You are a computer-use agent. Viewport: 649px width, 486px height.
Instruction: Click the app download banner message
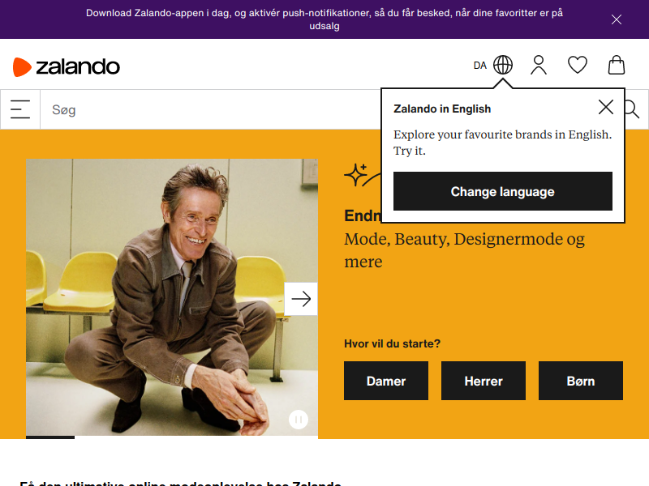[324, 19]
